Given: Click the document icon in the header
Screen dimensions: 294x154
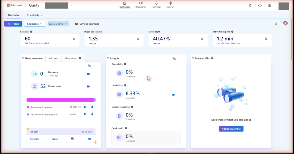Looking at the screenshot, I should (x=269, y=5).
